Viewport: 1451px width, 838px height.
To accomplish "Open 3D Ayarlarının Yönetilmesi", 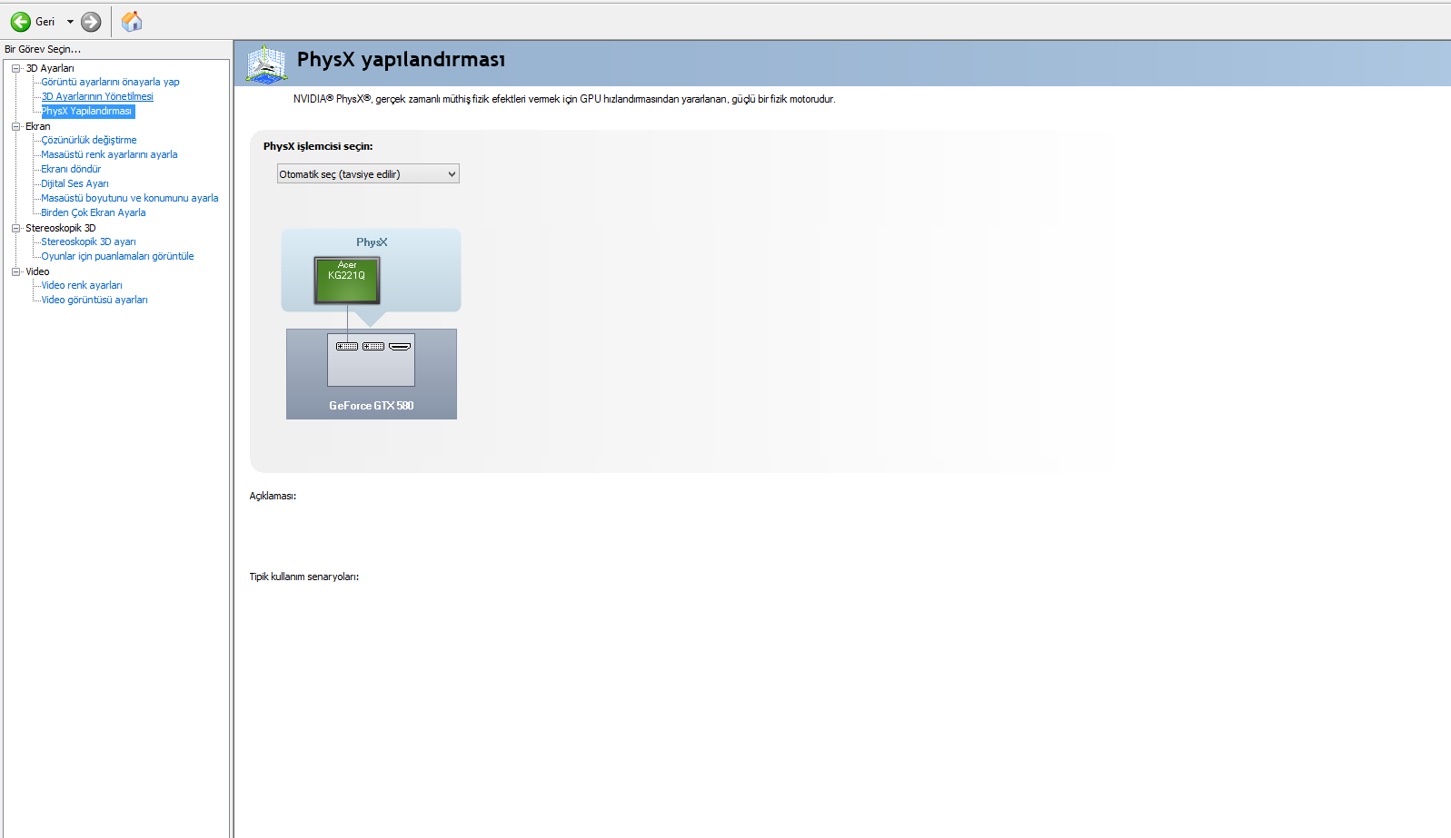I will point(97,96).
